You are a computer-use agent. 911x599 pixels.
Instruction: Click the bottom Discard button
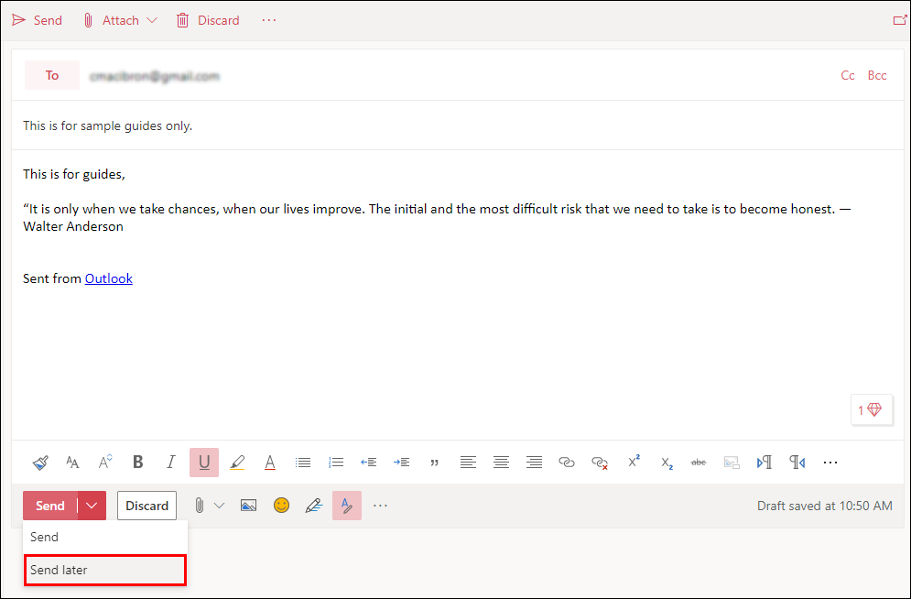click(147, 506)
